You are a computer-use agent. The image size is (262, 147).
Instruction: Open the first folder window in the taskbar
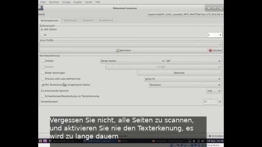pyautogui.click(x=123, y=141)
